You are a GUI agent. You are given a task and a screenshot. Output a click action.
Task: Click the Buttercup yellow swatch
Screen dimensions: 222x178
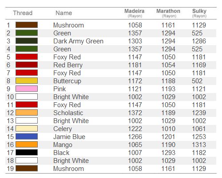[x=27, y=81]
